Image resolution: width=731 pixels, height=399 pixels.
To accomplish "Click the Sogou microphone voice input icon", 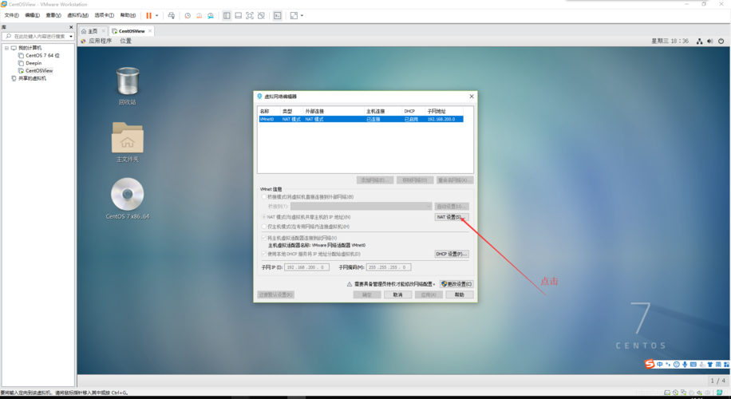I will 685,365.
